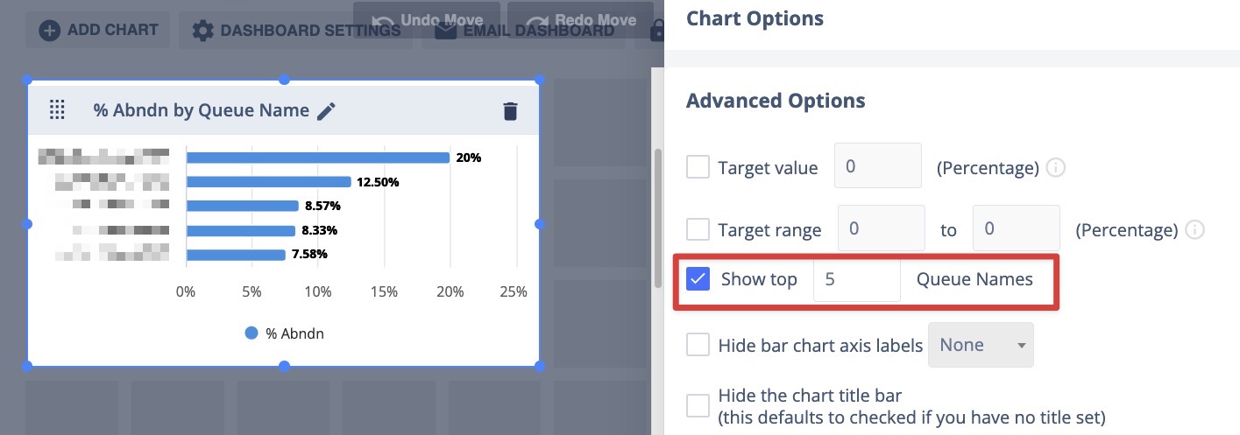Image resolution: width=1240 pixels, height=435 pixels.
Task: Click the Show top number field
Action: [x=856, y=279]
